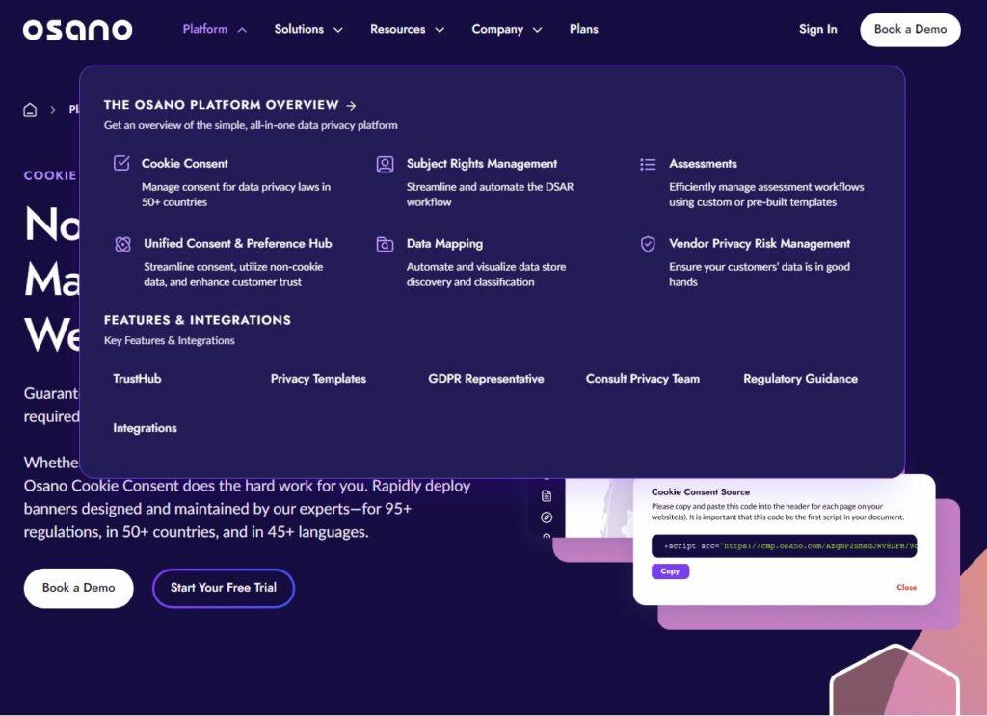Click the script source code field
The height and width of the screenshot is (716, 987).
pyautogui.click(x=784, y=546)
